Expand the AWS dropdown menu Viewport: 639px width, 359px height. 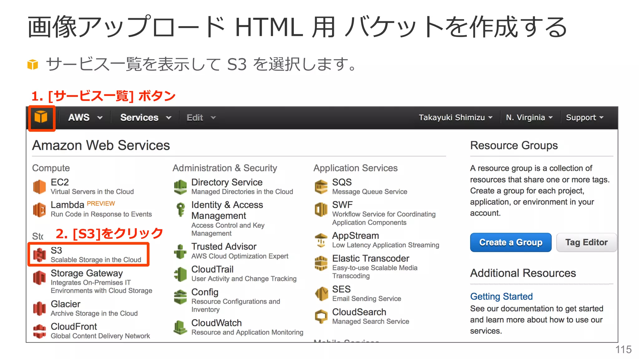pos(85,117)
